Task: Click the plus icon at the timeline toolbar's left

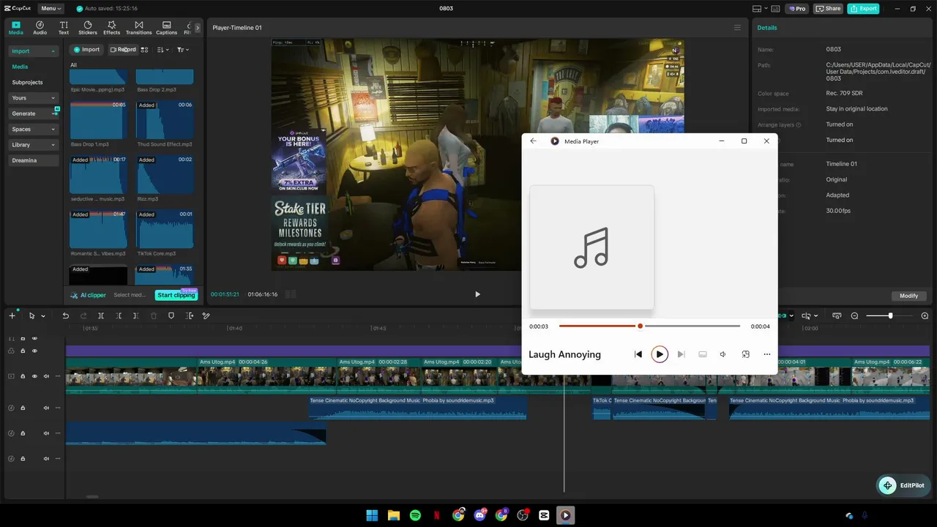Action: click(x=12, y=315)
